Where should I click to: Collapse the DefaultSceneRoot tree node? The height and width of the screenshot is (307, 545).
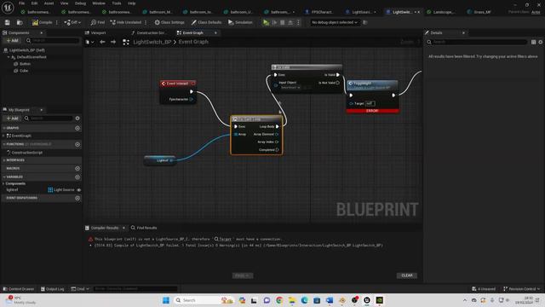point(9,57)
